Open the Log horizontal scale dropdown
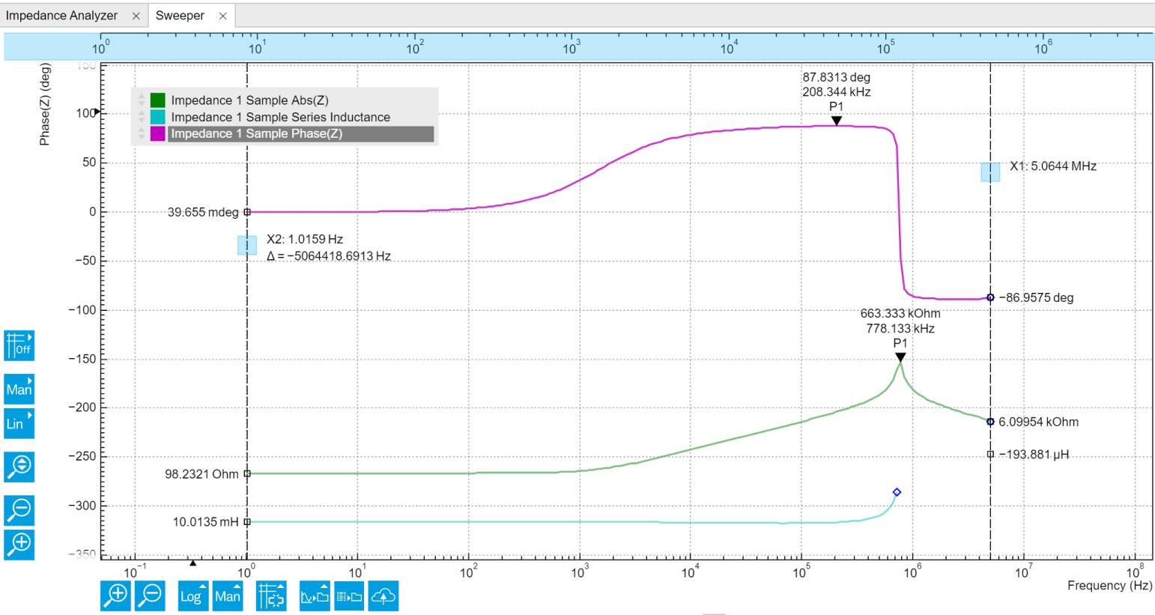1155x615 pixels. click(x=192, y=596)
